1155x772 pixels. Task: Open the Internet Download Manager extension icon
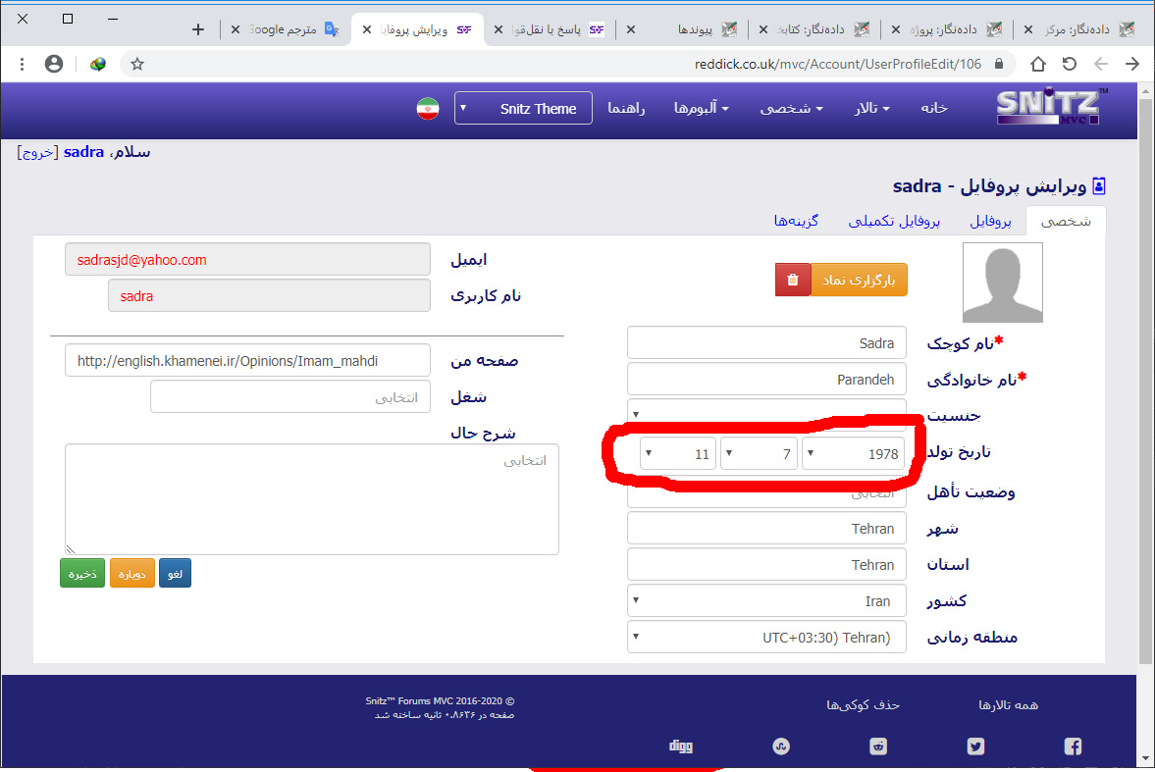coord(98,64)
